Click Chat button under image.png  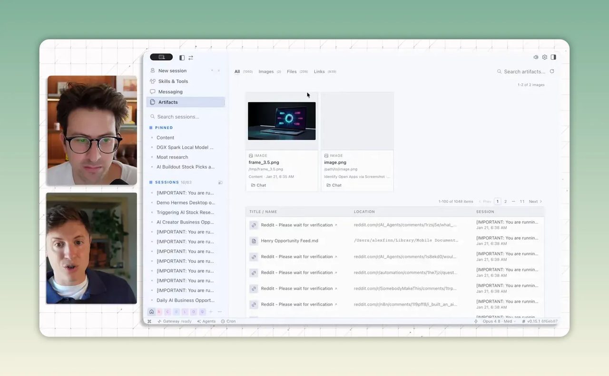(x=334, y=185)
